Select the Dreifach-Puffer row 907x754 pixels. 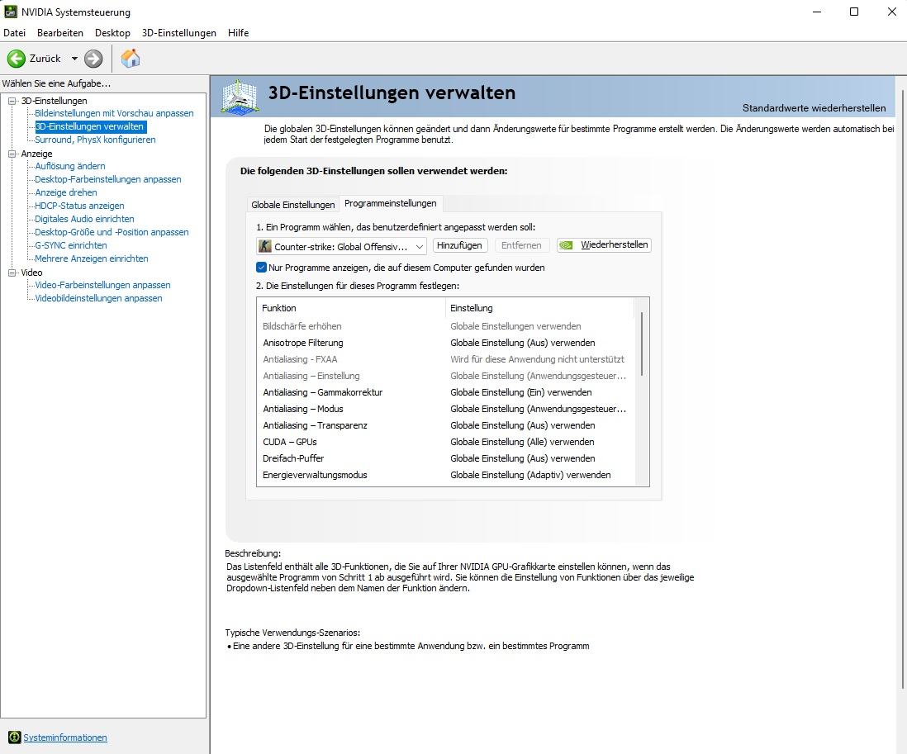point(446,458)
